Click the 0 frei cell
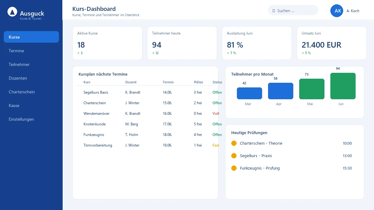This screenshot has width=374, height=210. click(x=198, y=114)
